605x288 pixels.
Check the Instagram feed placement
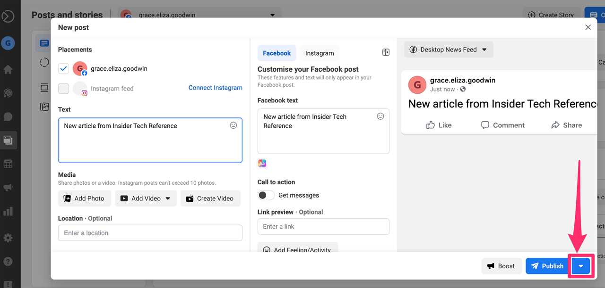(63, 89)
